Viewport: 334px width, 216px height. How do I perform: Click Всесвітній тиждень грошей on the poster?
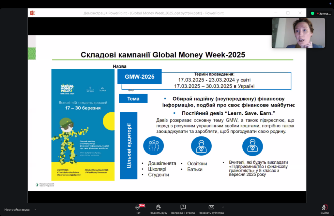[x=83, y=103]
